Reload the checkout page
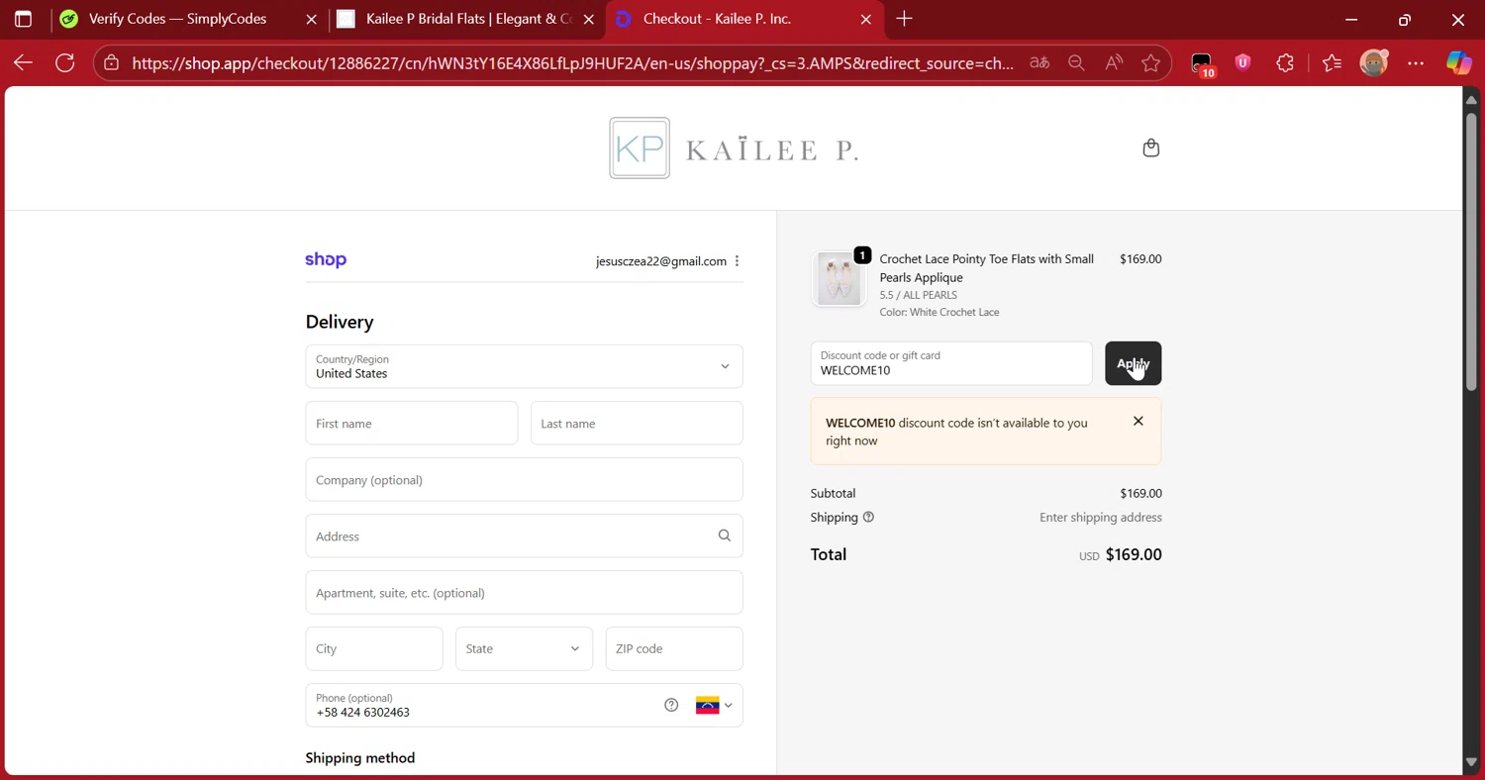1485x780 pixels. [65, 63]
